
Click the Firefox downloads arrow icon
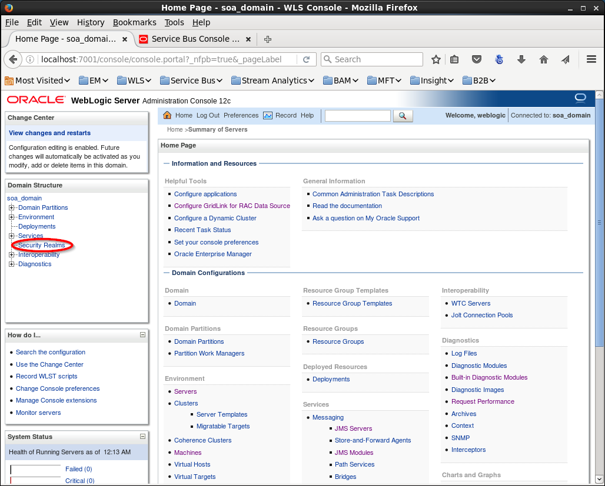click(521, 59)
